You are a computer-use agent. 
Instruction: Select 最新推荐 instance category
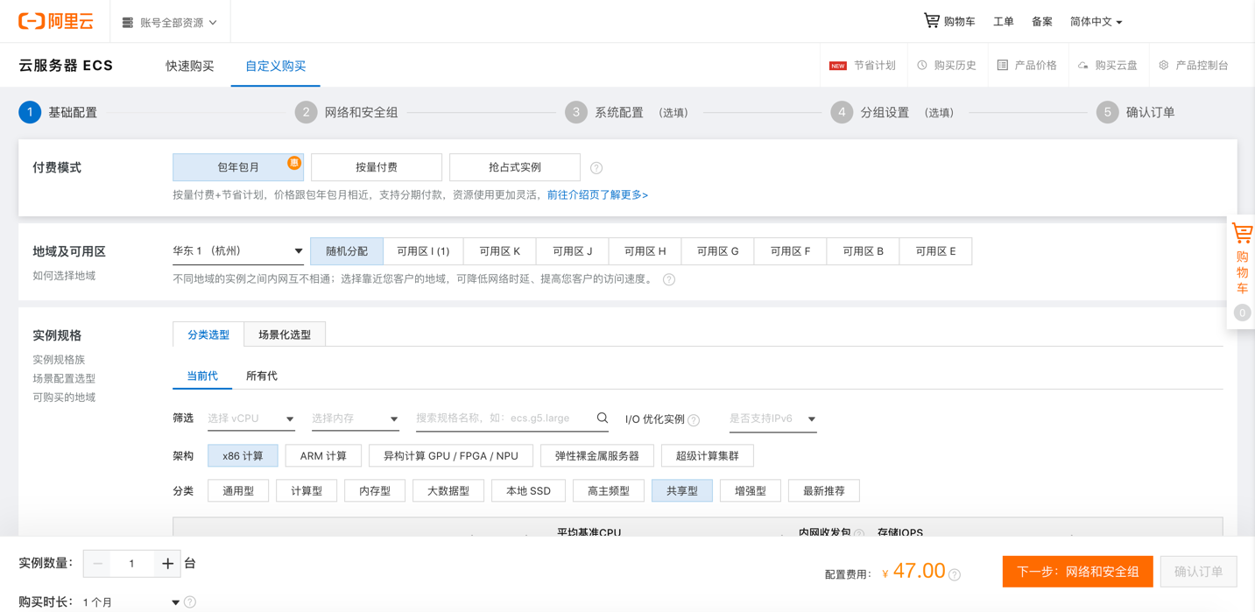click(824, 491)
